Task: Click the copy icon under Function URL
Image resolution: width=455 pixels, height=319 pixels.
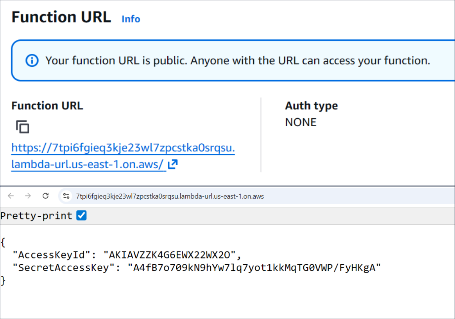Action: pos(22,127)
